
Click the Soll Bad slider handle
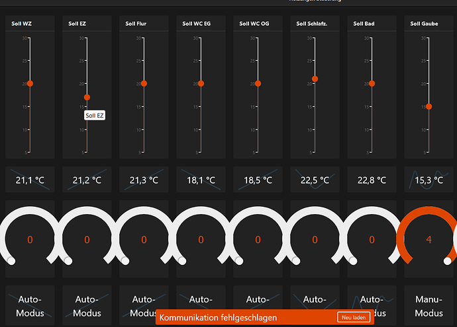tap(372, 84)
